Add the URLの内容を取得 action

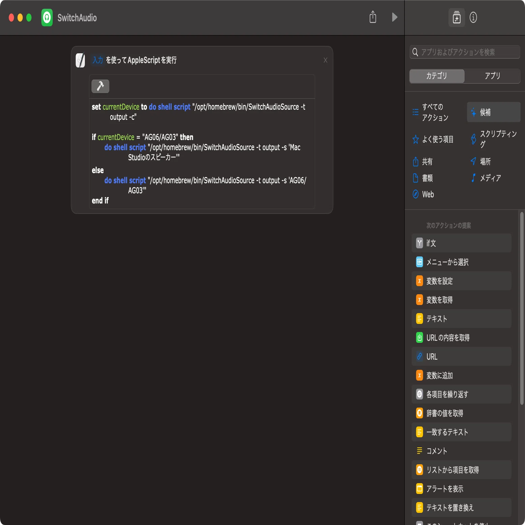[x=461, y=337]
